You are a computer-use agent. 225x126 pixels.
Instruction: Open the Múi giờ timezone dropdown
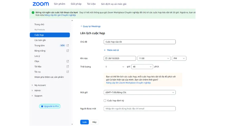[139, 92]
